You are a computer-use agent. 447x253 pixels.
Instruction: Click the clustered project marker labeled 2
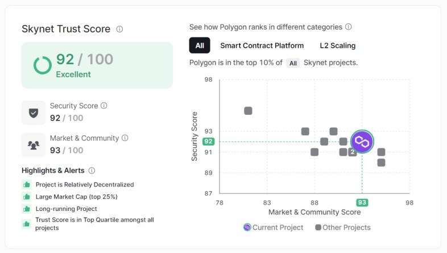click(353, 152)
